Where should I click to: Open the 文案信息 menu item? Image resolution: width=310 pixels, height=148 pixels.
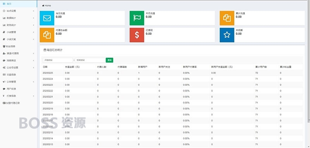click(x=18, y=75)
